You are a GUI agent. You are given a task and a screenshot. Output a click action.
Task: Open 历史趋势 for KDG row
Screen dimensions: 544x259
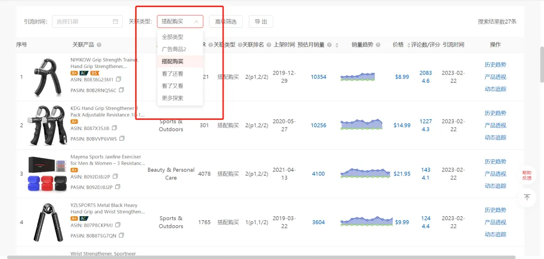point(496,113)
